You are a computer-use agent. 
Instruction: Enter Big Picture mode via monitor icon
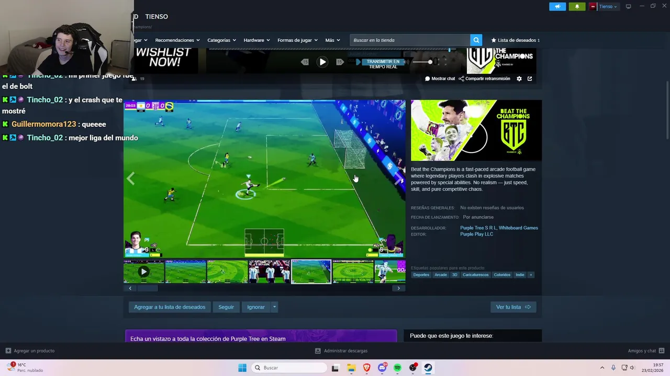[x=629, y=6]
